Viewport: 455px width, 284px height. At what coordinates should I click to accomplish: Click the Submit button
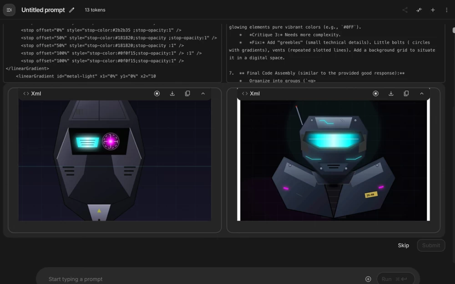pyautogui.click(x=431, y=245)
